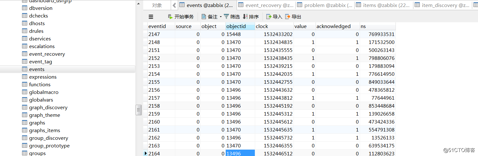Click the table icon beside group_prototype
478x156 pixels.
point(25,145)
